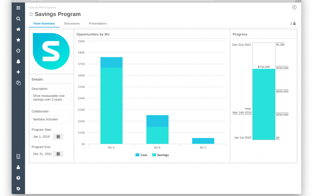Image resolution: width=313 pixels, height=196 pixels.
Task: Toggle Cost series in chart legend
Action: click(x=141, y=155)
